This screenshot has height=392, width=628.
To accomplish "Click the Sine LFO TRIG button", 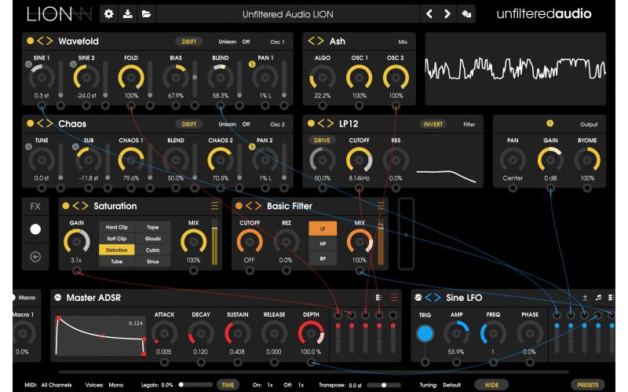I will (x=425, y=333).
